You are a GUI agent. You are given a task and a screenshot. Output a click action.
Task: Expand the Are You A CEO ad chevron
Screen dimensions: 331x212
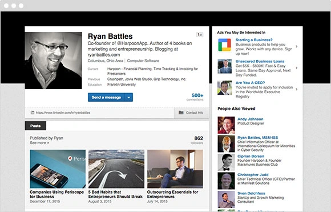(x=297, y=89)
